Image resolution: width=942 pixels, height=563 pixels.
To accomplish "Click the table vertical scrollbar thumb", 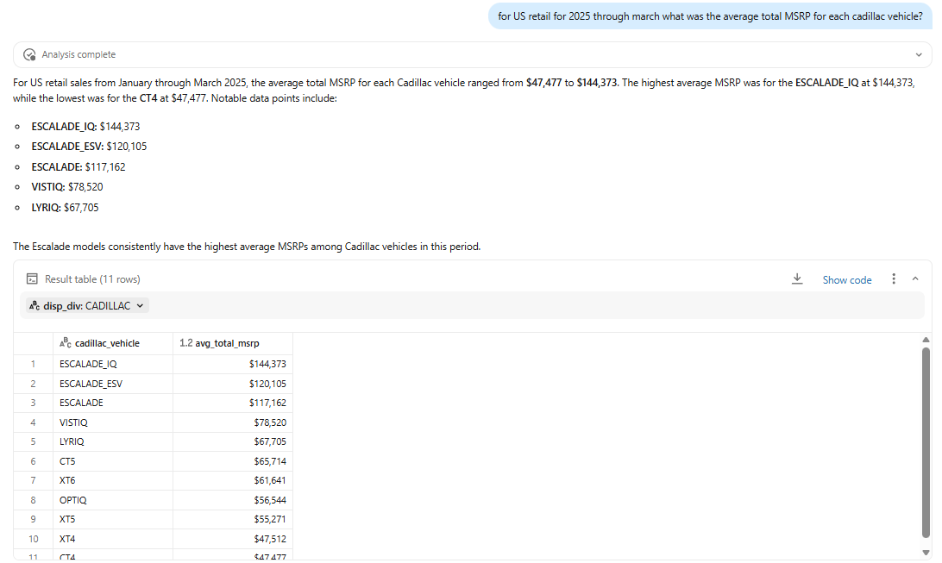I will (x=926, y=442).
